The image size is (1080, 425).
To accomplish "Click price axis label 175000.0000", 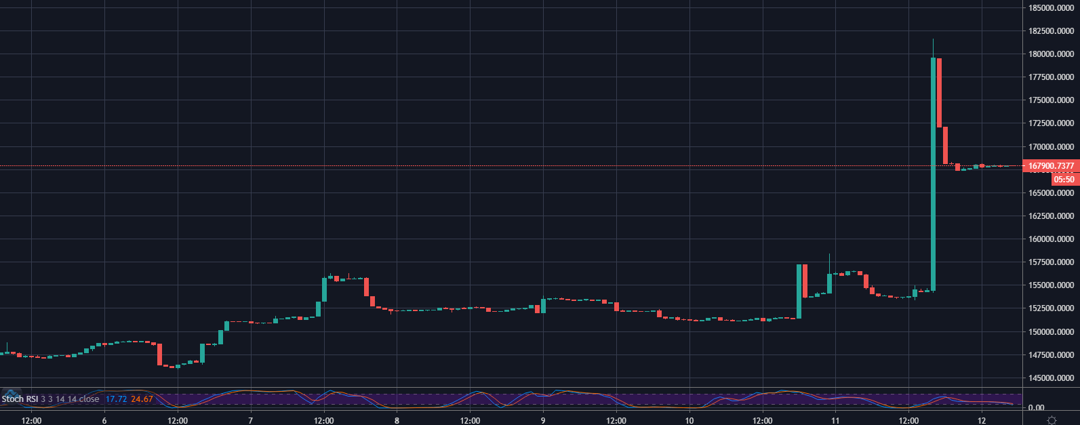I will coord(1052,100).
